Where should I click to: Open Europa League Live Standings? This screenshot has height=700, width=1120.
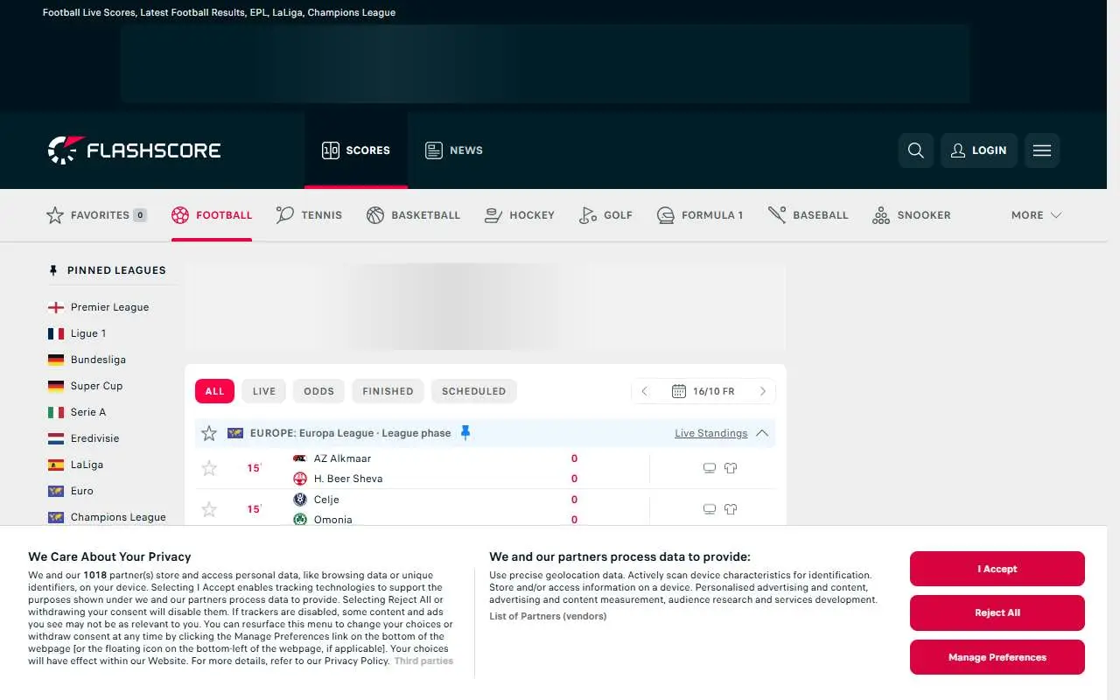click(x=710, y=433)
